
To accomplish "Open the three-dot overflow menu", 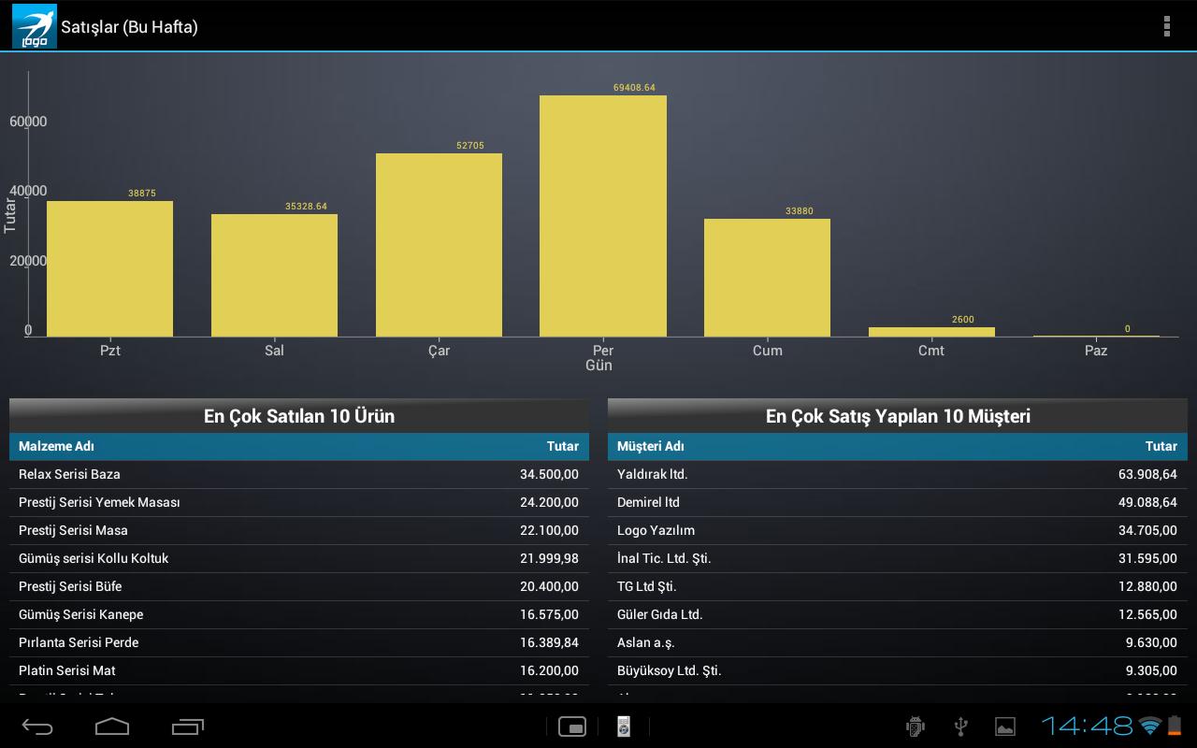I will click(1166, 26).
